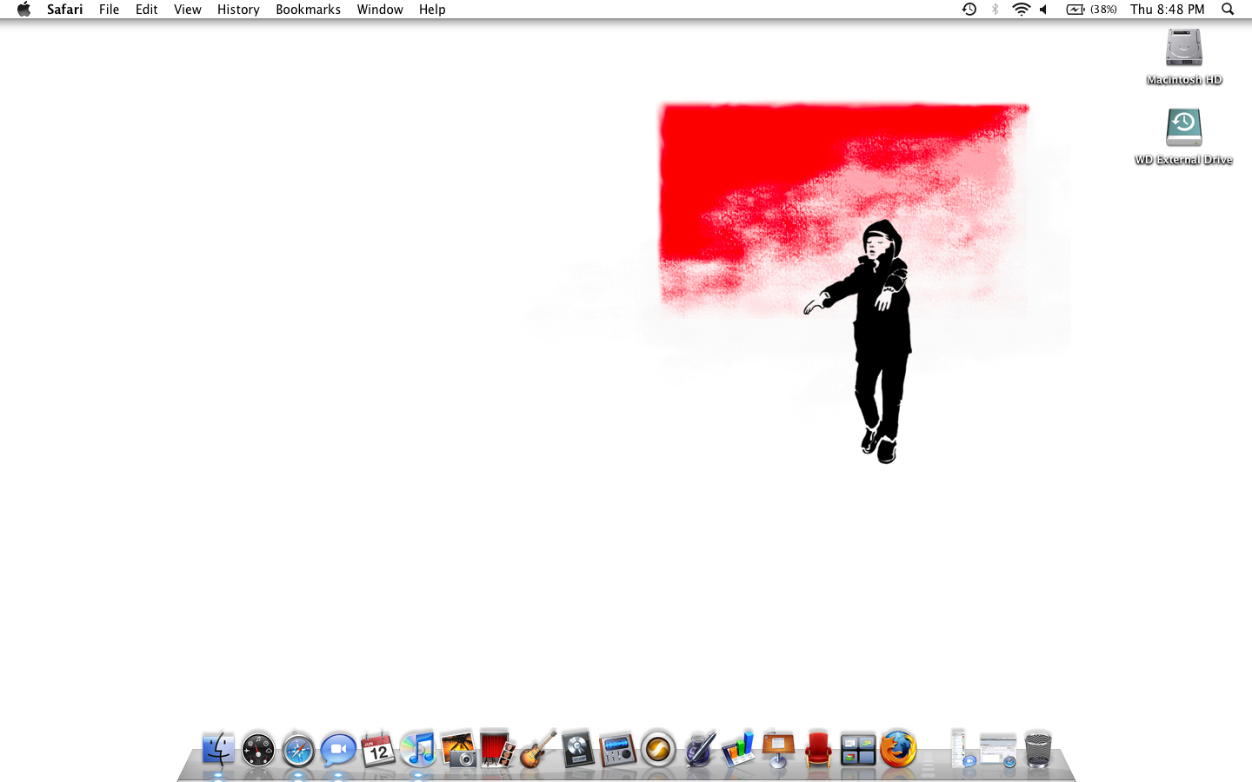Open the Bookmarks menu
This screenshot has width=1252, height=782.
point(309,10)
